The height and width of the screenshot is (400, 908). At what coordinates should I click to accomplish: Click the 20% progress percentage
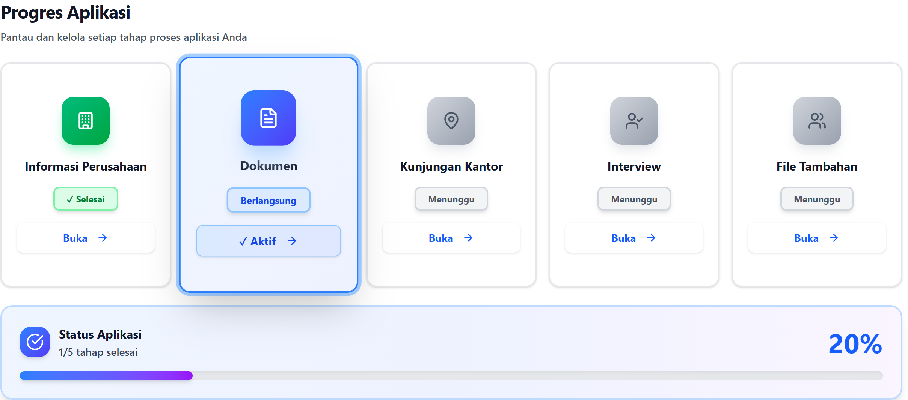(x=855, y=344)
